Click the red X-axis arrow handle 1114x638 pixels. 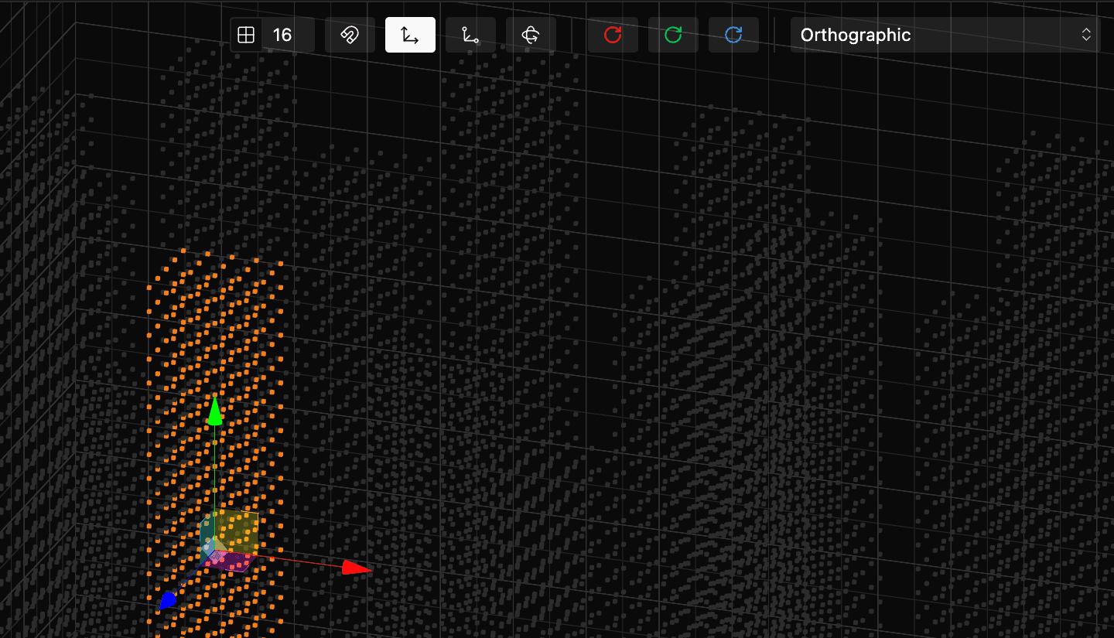356,568
